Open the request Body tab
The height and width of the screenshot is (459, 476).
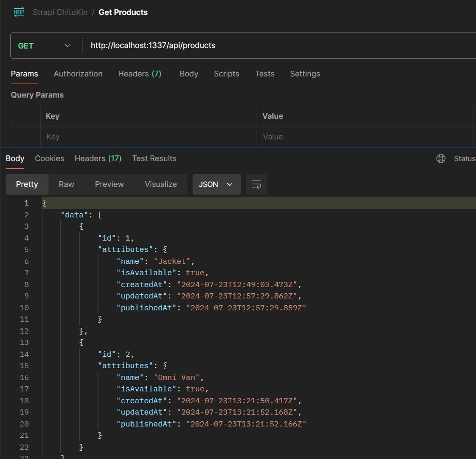click(189, 74)
